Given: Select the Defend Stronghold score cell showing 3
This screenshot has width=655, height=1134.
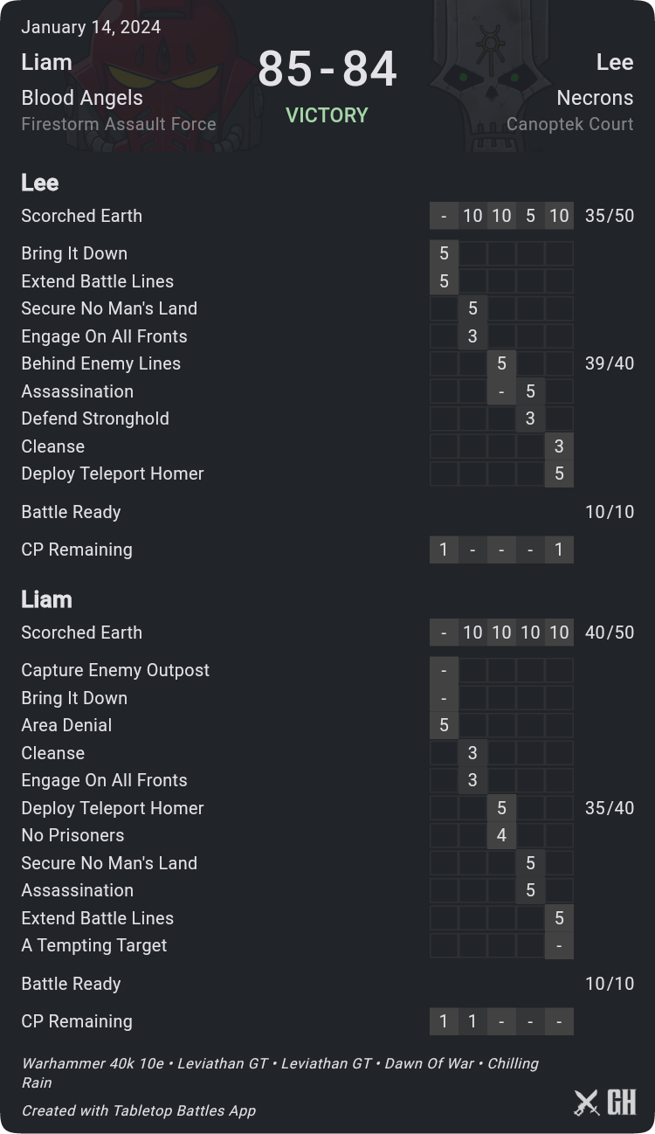Looking at the screenshot, I should click(x=530, y=418).
